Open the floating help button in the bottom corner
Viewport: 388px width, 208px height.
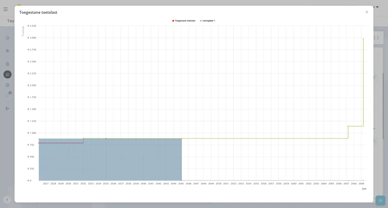click(x=380, y=201)
